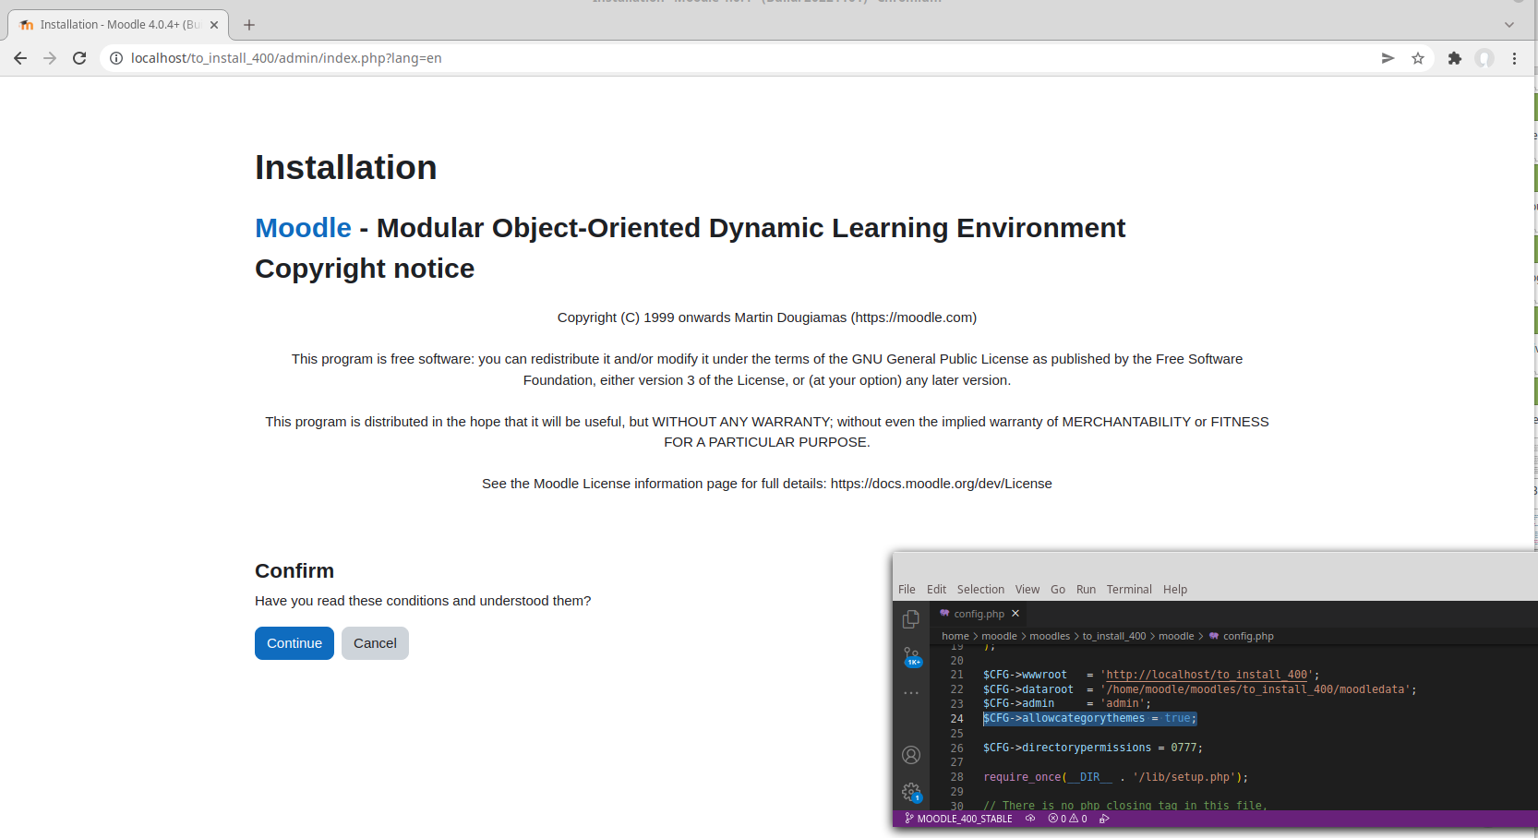Click the '$CFG->admin' code line
1538x838 pixels.
pyautogui.click(x=1066, y=703)
